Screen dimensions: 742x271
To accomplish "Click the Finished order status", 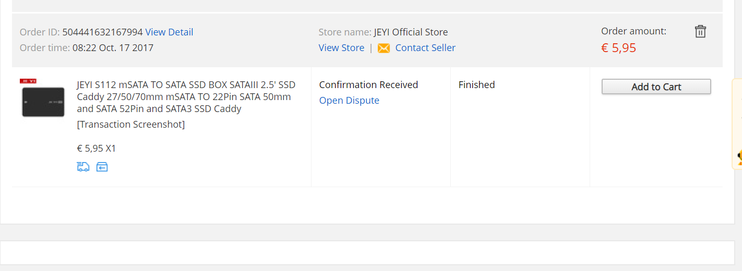I will coord(476,85).
